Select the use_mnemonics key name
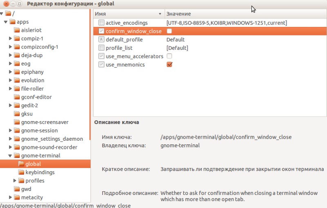This screenshot has height=208, width=327. [125, 64]
